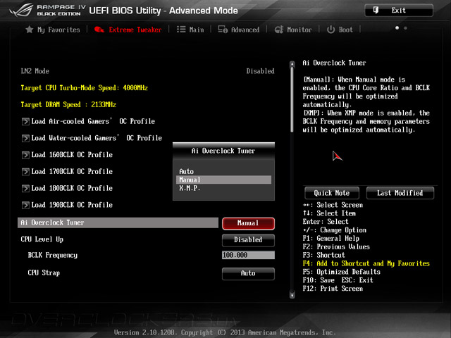This screenshot has width=451, height=338.
Task: Select Load Water-cooled Gamers' OC Profile
Action: click(97, 138)
